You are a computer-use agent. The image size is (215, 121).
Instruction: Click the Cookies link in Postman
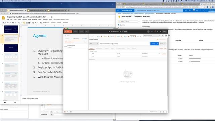161,48
